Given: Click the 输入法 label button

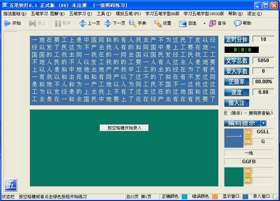Looking at the screenshot, I should 237,103.
